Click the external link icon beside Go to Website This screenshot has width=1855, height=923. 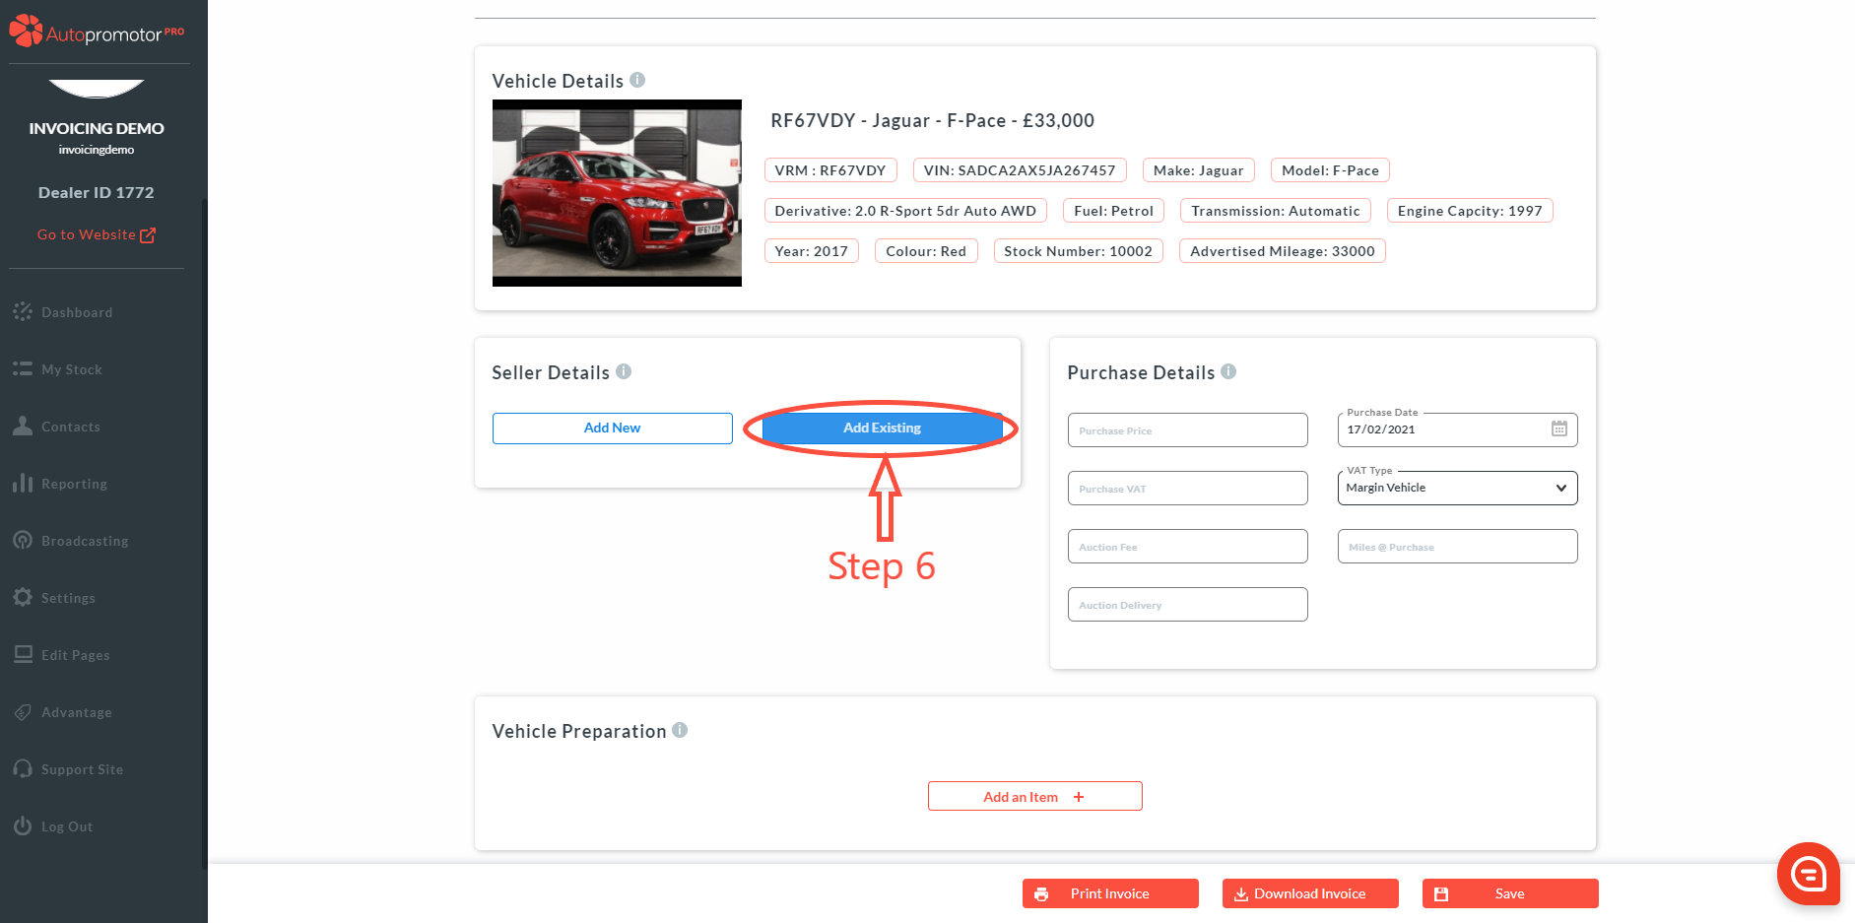(148, 235)
